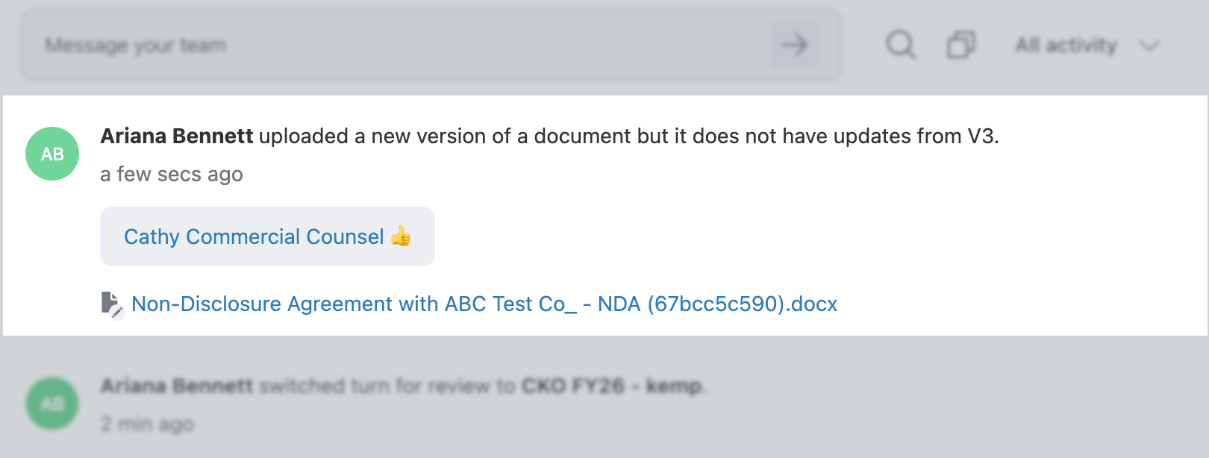Screen dimensions: 1209x458
Task: Click the document edit file icon
Action: pyautogui.click(x=112, y=304)
